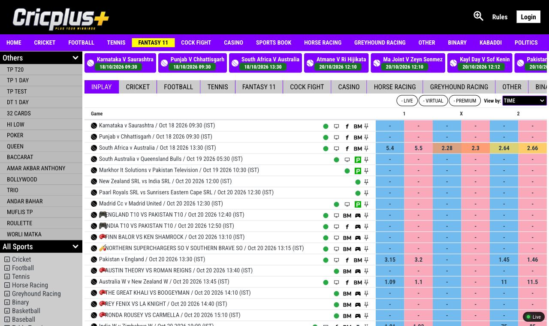Click gamepad virtual icon for England T10 vs Pakistan T10

coord(358,216)
